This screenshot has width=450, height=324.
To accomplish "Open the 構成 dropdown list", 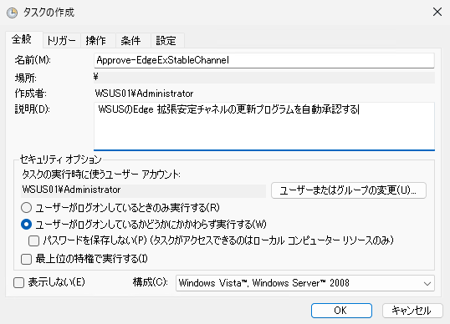I will [305, 283].
